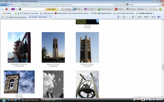
Task: Open the My Apps toolbar button
Action: (x=66, y=9)
